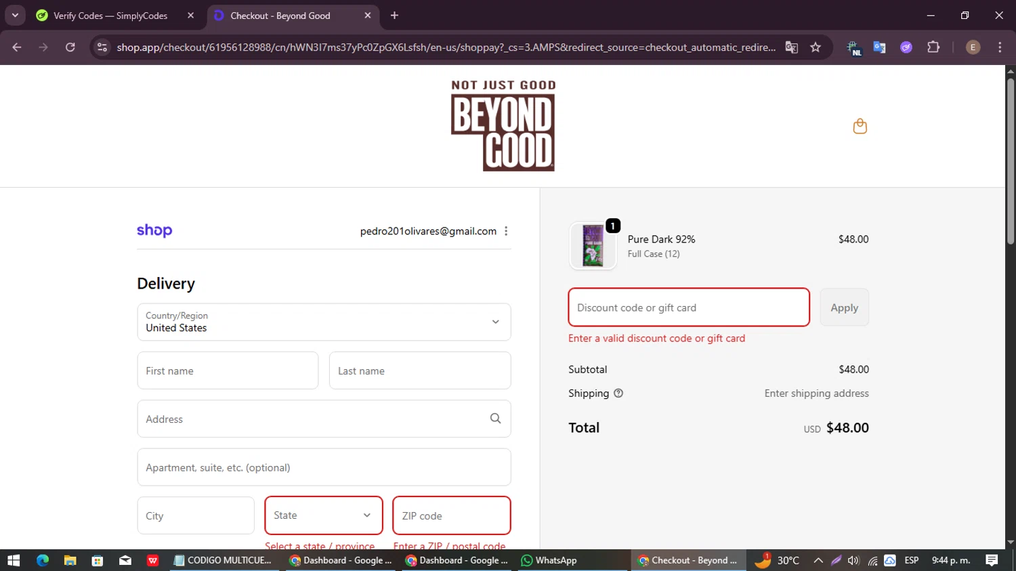
Task: Open volume control speaker icon
Action: (853, 560)
